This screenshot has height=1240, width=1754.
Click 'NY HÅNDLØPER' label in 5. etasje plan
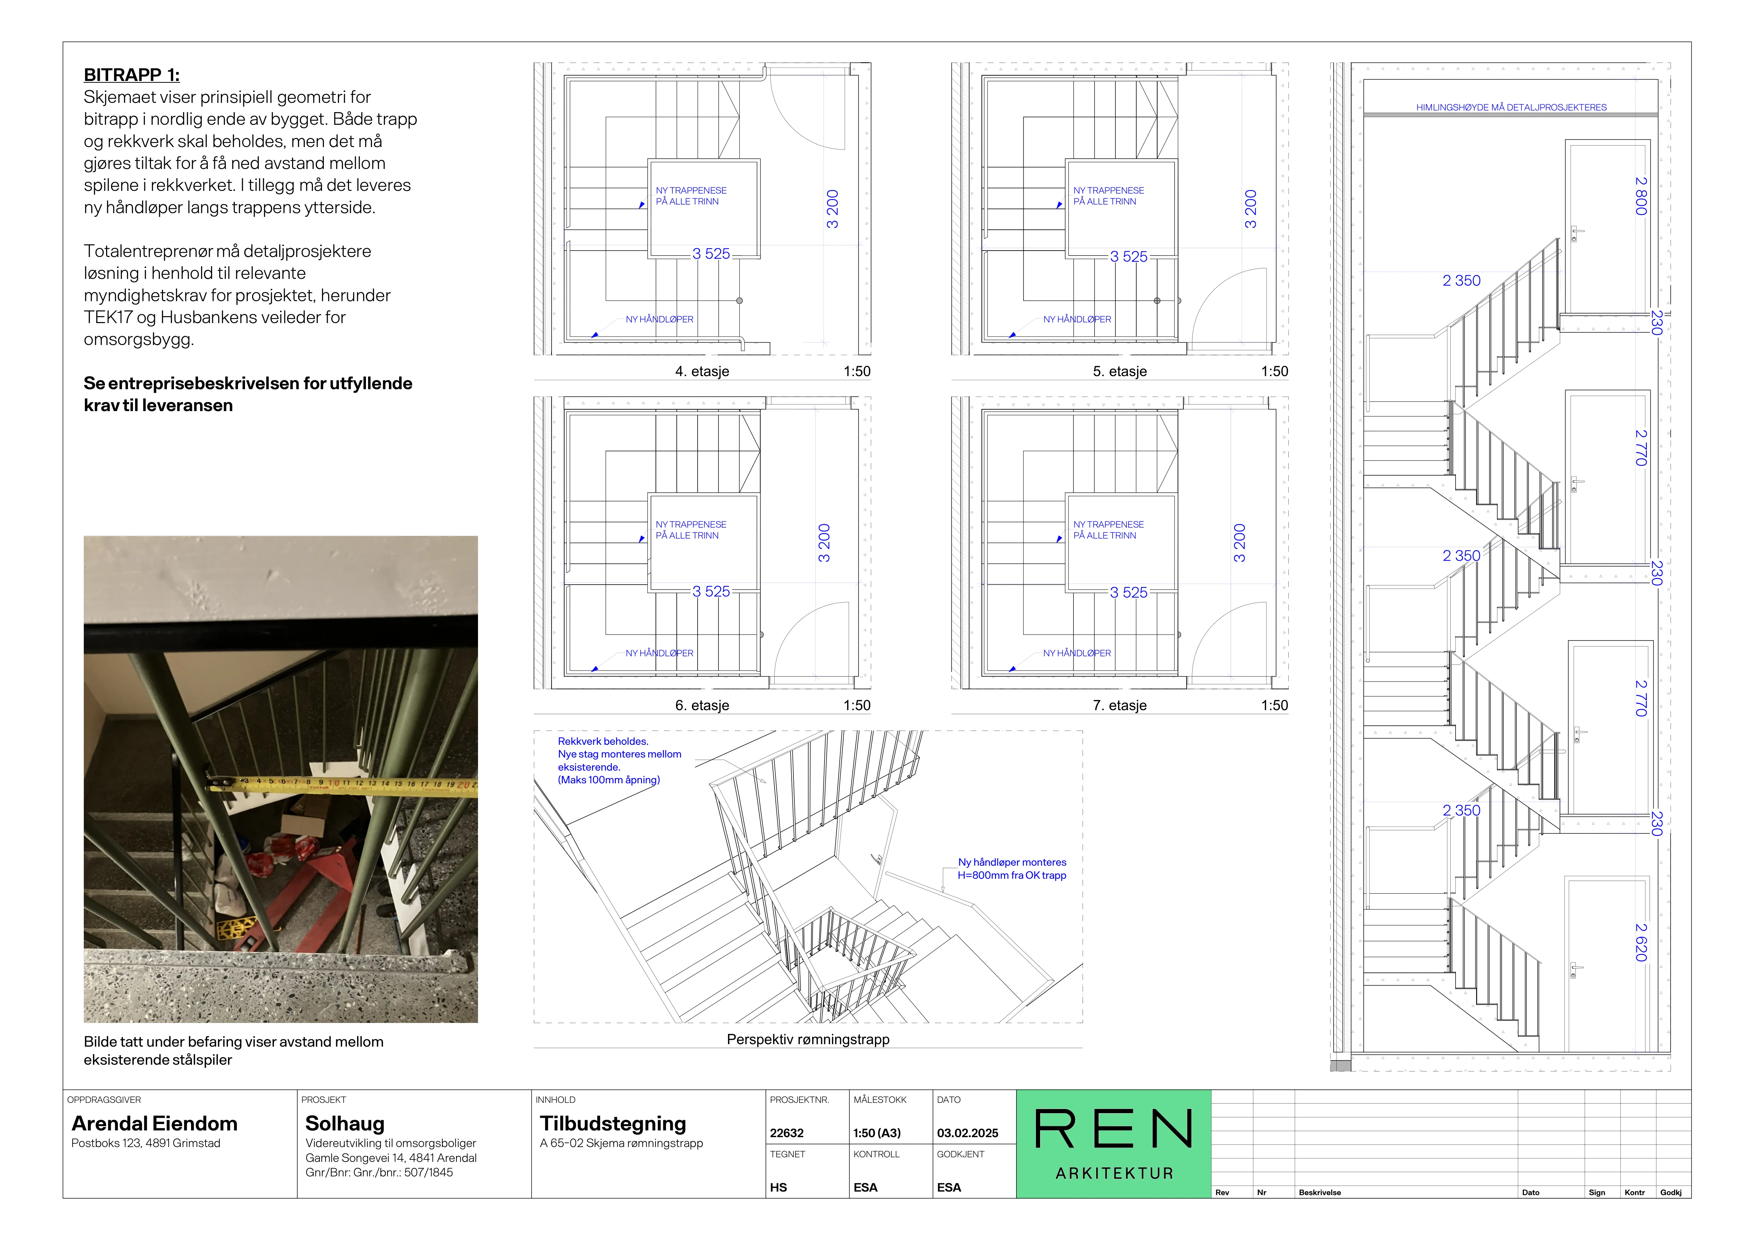(1077, 319)
